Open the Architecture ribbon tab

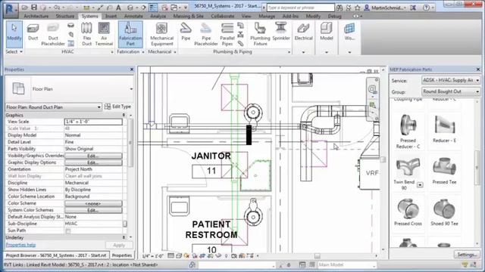click(36, 16)
